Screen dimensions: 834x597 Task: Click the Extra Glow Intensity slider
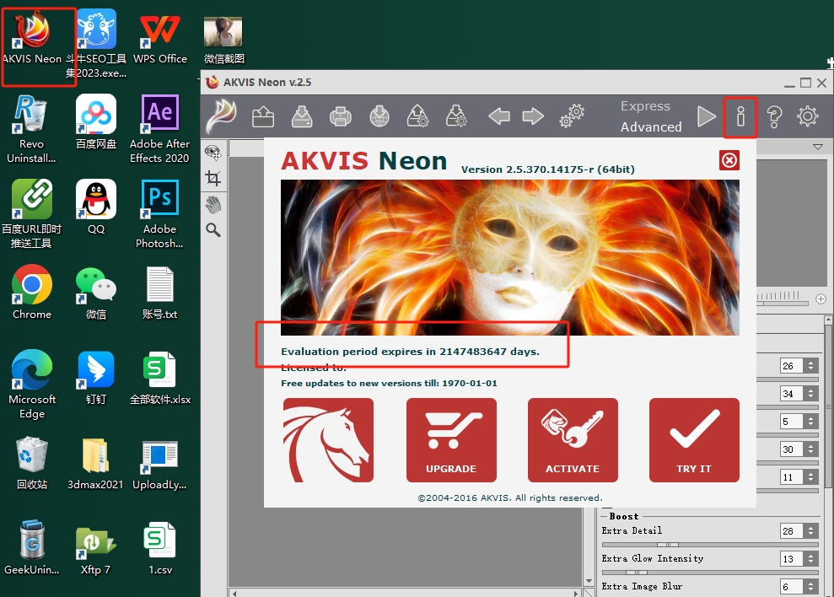point(710,573)
